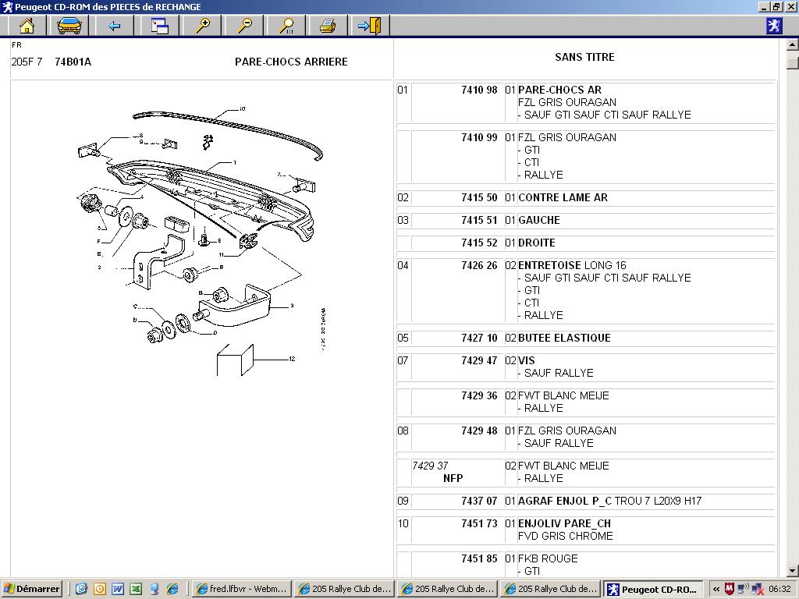Select part number "7437 07"
The image size is (799, 599).
[x=479, y=501]
